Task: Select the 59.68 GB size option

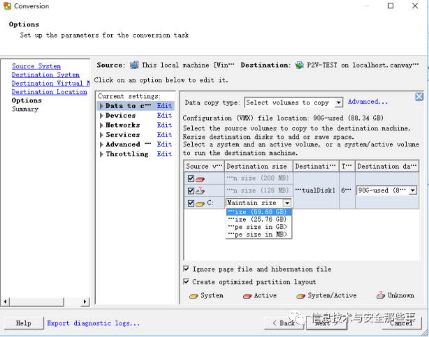Action: 259,212
